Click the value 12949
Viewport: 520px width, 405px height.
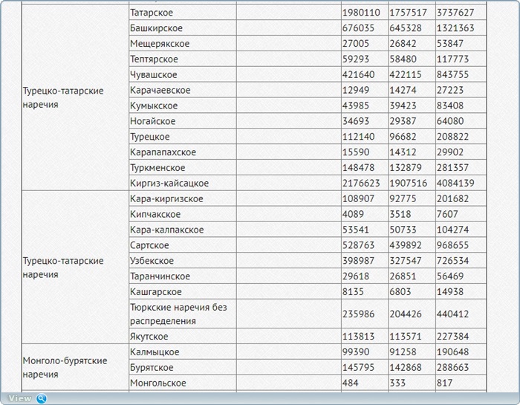click(356, 90)
